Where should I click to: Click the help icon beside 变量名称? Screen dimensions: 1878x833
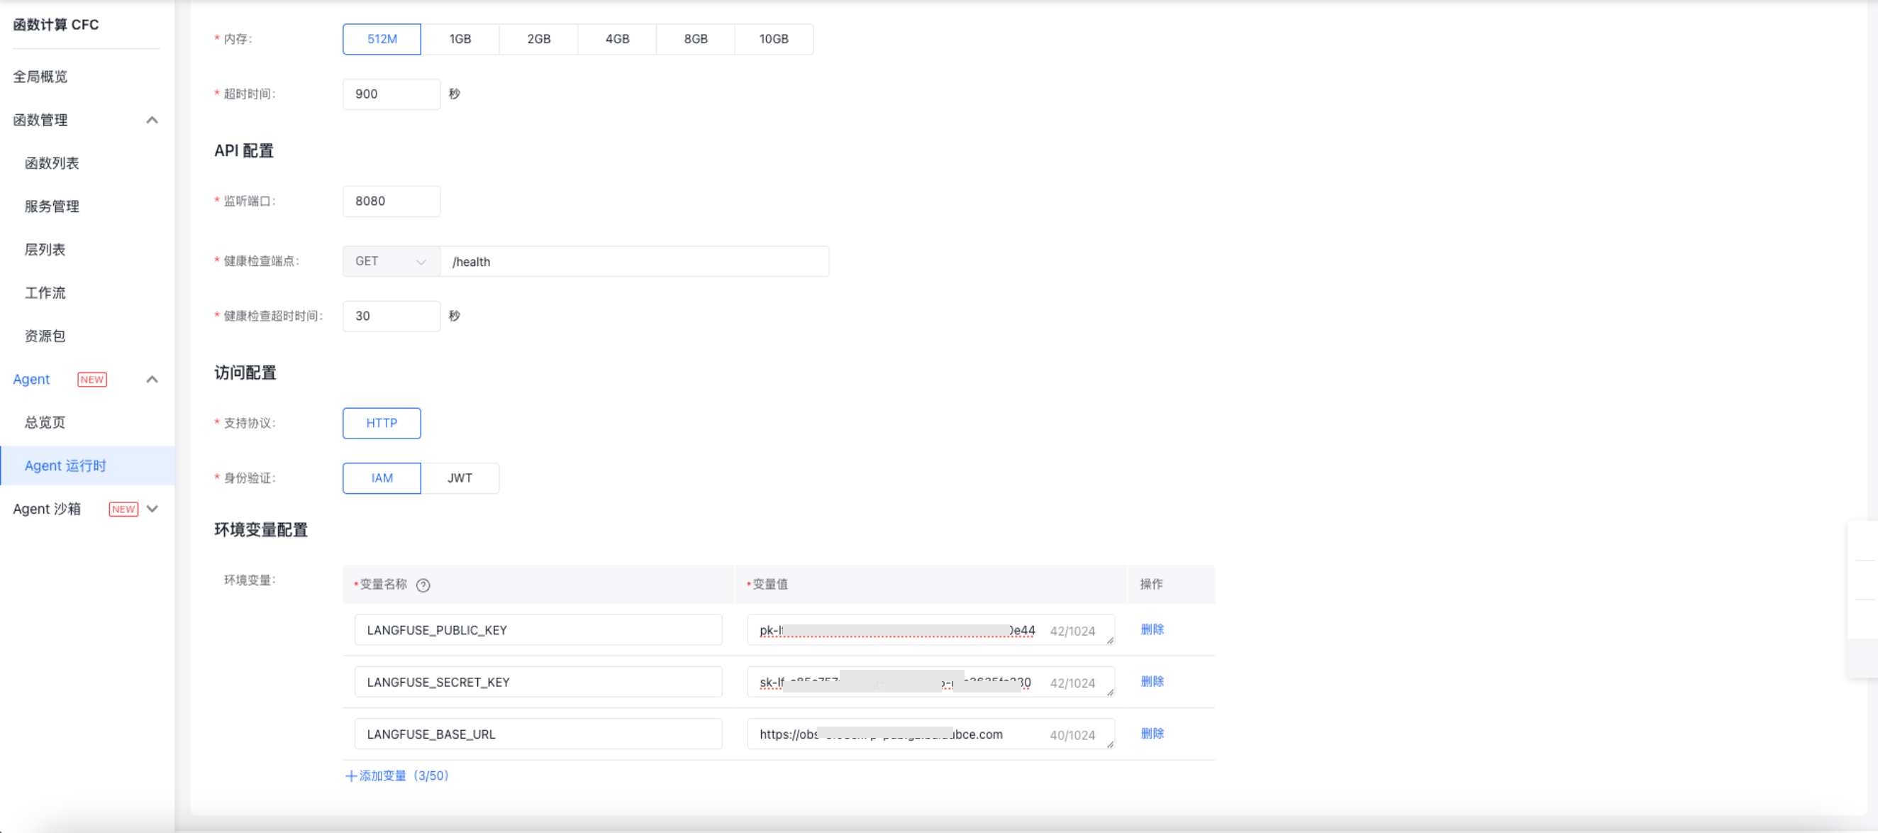point(423,585)
